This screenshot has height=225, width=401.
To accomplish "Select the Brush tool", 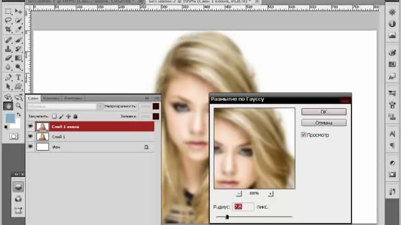I will [18, 40].
